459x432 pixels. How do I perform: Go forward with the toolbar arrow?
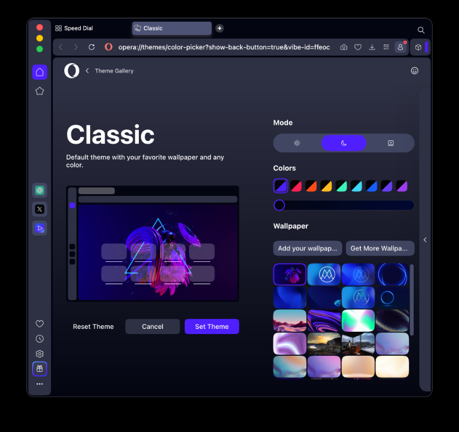click(x=76, y=47)
